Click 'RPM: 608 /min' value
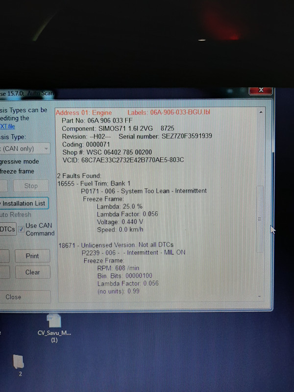This screenshot has height=392, width=294. point(118,268)
